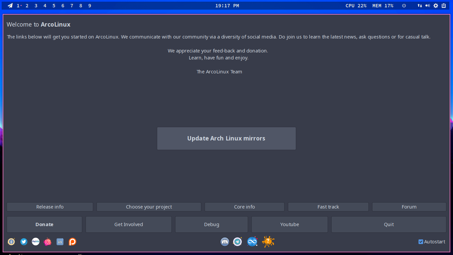Open the Patreon icon

(72, 242)
